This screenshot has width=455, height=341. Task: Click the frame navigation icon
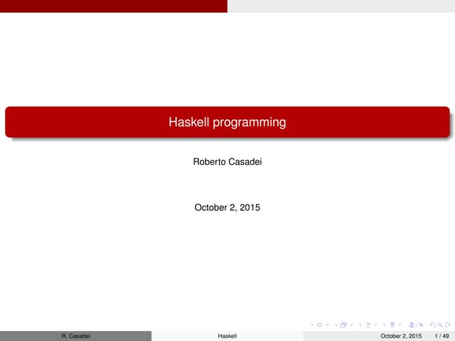(343, 325)
